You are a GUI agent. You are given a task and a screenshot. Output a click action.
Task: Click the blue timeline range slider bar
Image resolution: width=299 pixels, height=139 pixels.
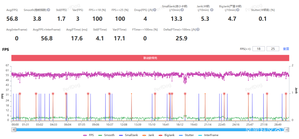point(150,130)
